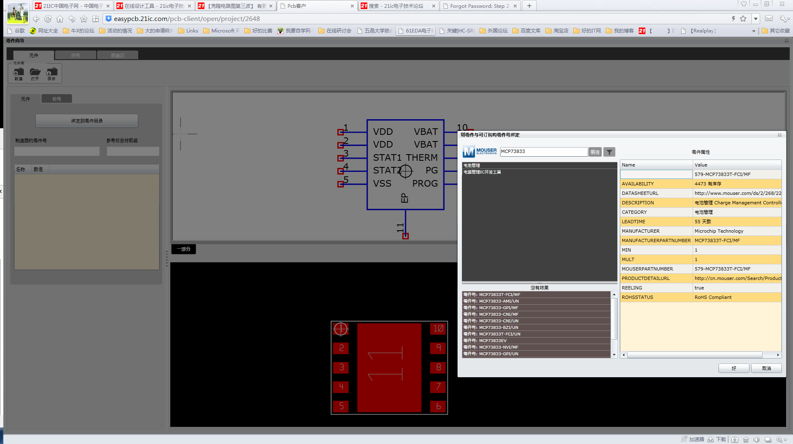This screenshot has height=444, width=793.
Task: Open the address bar dropdown arrow
Action: (x=756, y=19)
